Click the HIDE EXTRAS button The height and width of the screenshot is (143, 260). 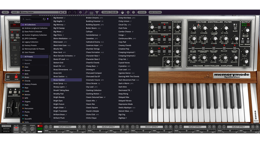click(155, 12)
